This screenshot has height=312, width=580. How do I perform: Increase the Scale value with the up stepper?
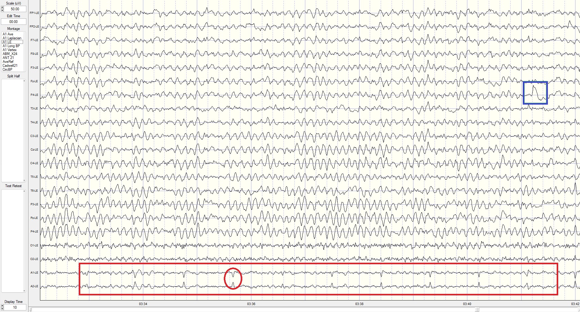pos(2,8)
